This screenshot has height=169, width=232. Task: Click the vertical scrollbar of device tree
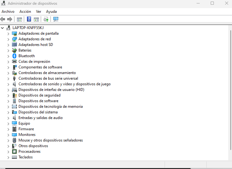coord(230,90)
